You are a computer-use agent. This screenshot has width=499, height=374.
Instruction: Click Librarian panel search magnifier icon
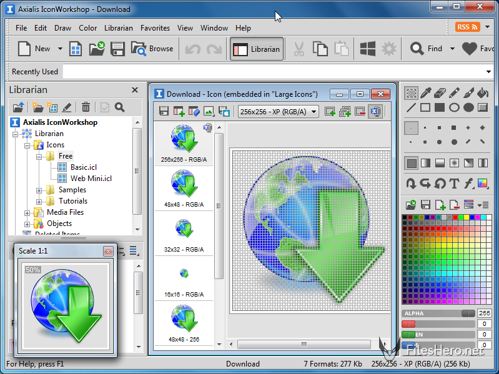tap(120, 107)
